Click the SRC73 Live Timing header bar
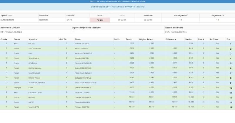The image size is (235, 123). click(x=118, y=1)
